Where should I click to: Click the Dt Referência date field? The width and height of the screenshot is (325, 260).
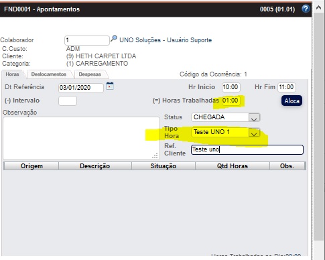(81, 88)
